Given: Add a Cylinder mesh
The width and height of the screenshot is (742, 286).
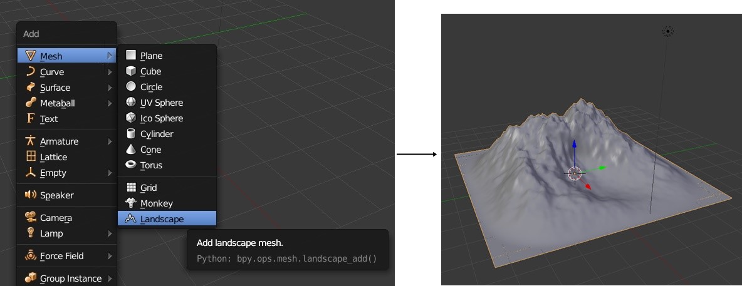Looking at the screenshot, I should 167,134.
